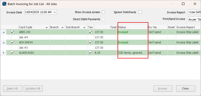Uncheck the ABEC.HO selection checkbox
Viewport: 201px width, 96px height.
[12, 32]
